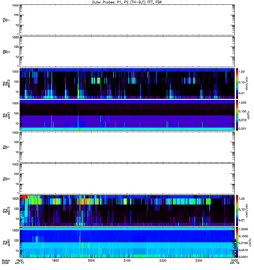This screenshot has height=270, width=254.
Task: Click the 1900 time axis label
Action: point(55,260)
